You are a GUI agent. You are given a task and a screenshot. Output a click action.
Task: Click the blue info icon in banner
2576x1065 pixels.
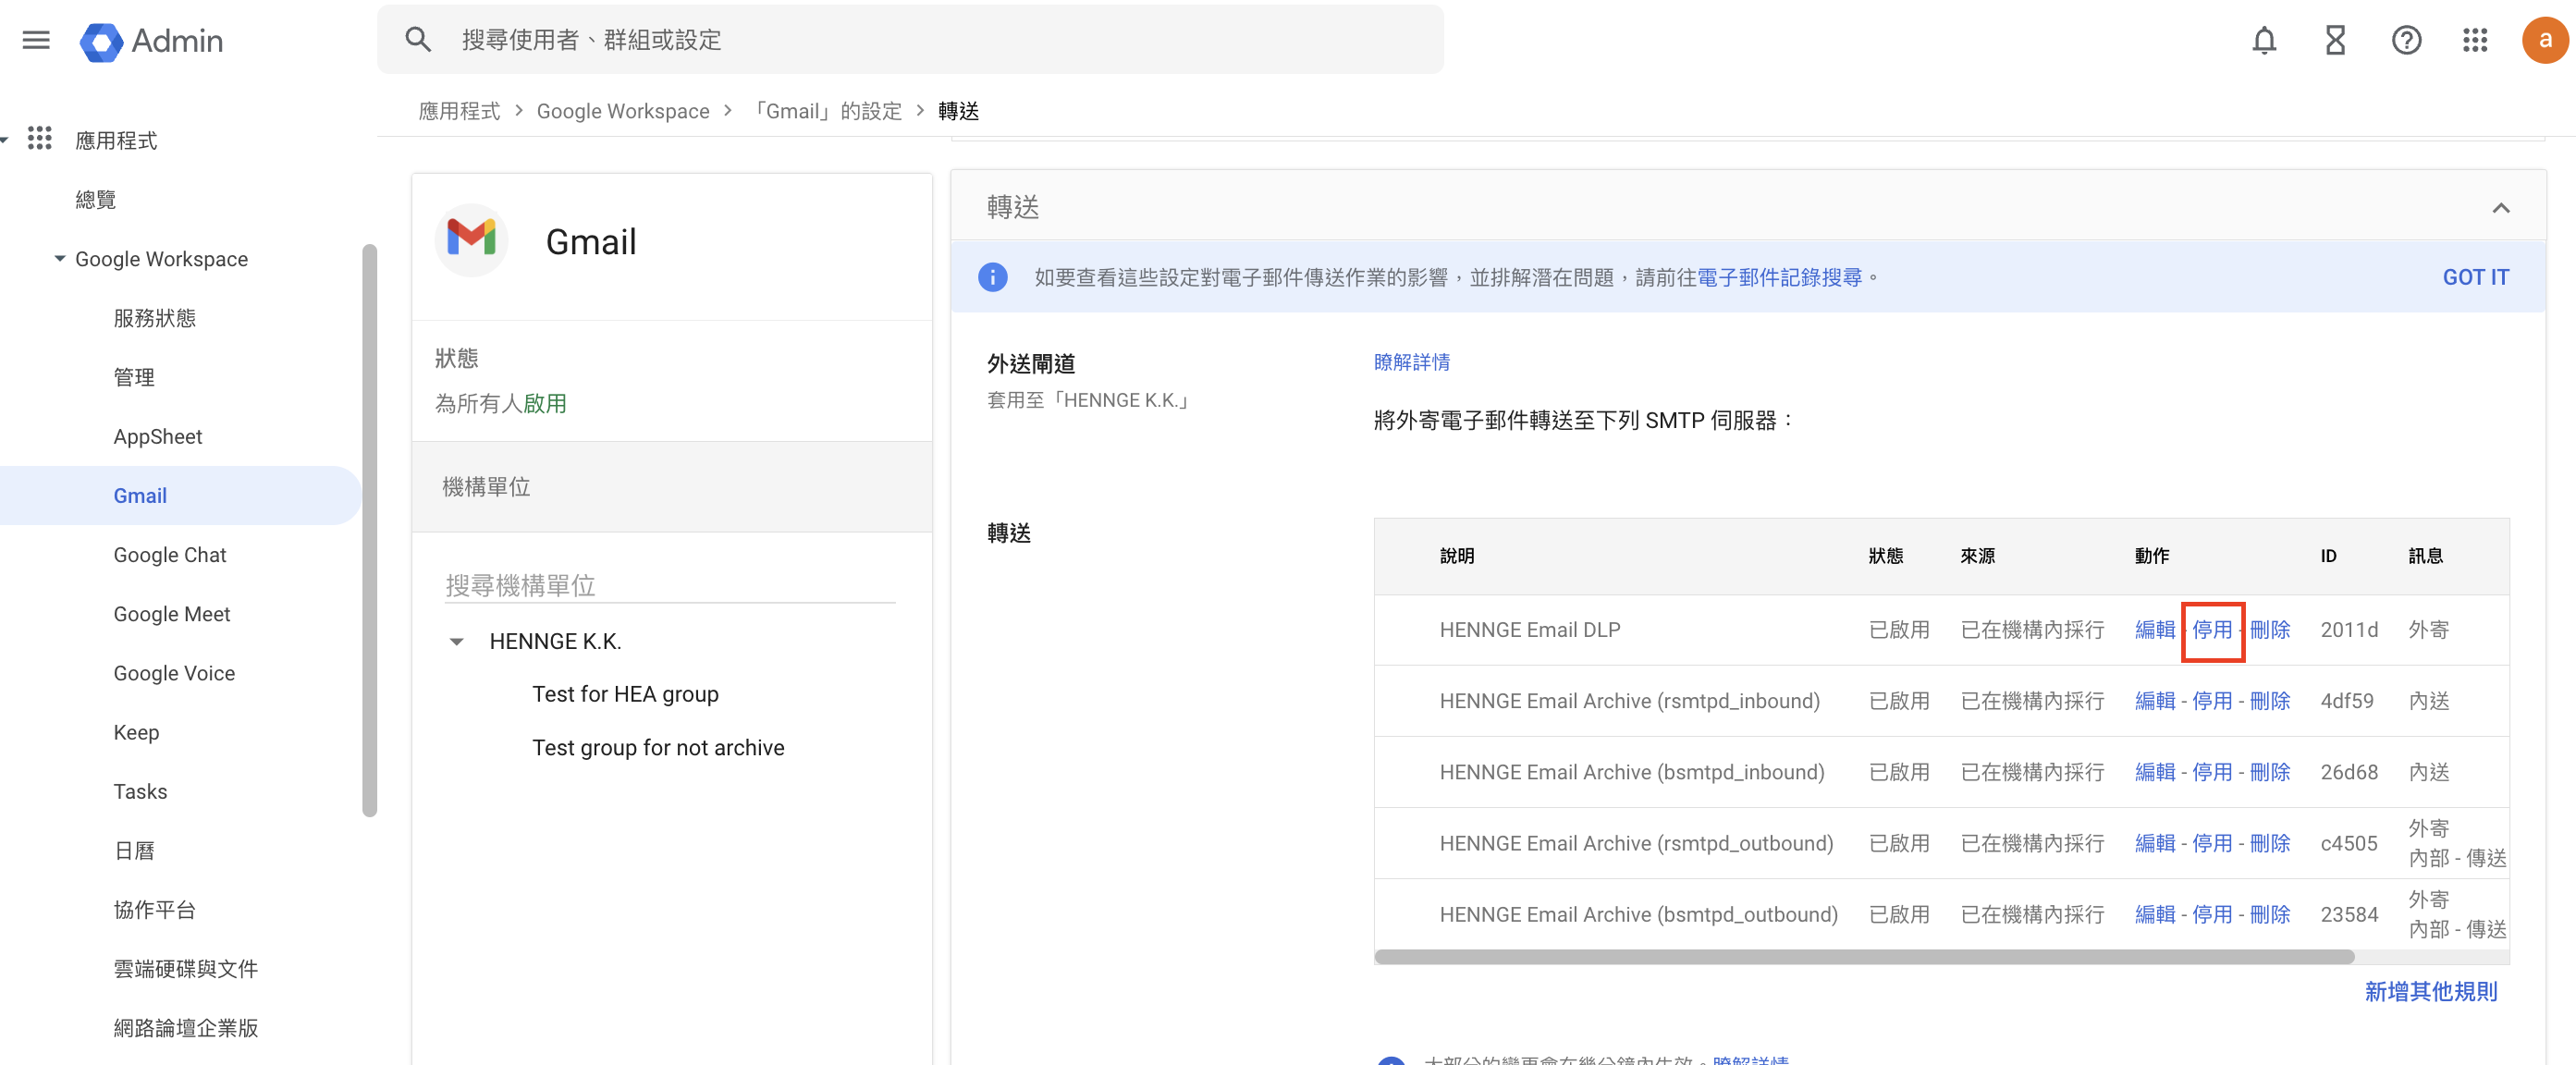(992, 277)
